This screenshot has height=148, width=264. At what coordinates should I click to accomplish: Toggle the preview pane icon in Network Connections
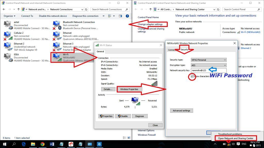click(x=120, y=16)
